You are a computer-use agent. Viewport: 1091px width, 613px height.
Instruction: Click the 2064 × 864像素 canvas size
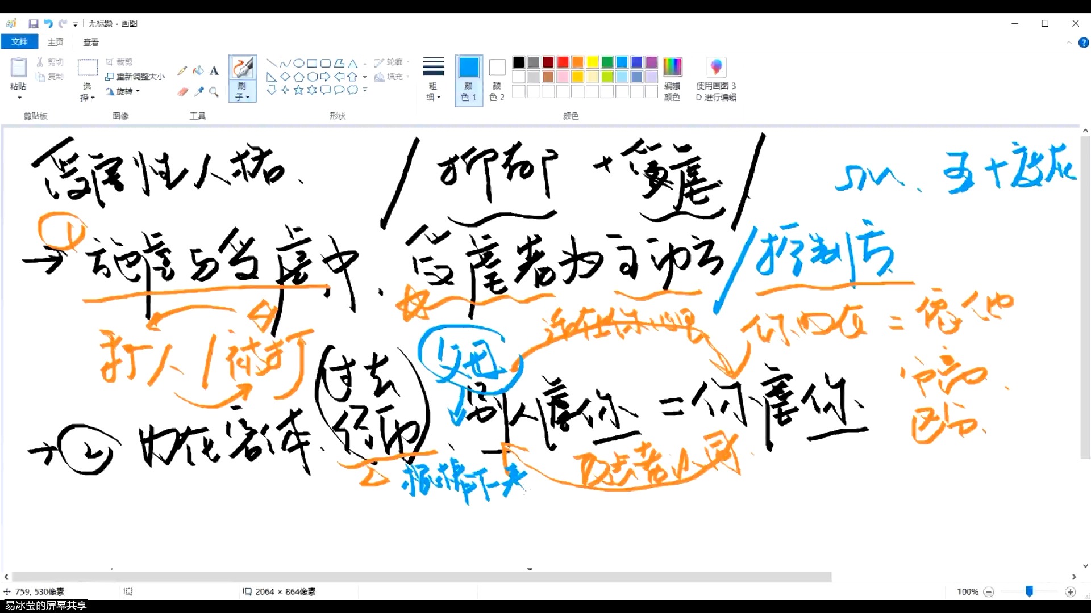coord(285,592)
